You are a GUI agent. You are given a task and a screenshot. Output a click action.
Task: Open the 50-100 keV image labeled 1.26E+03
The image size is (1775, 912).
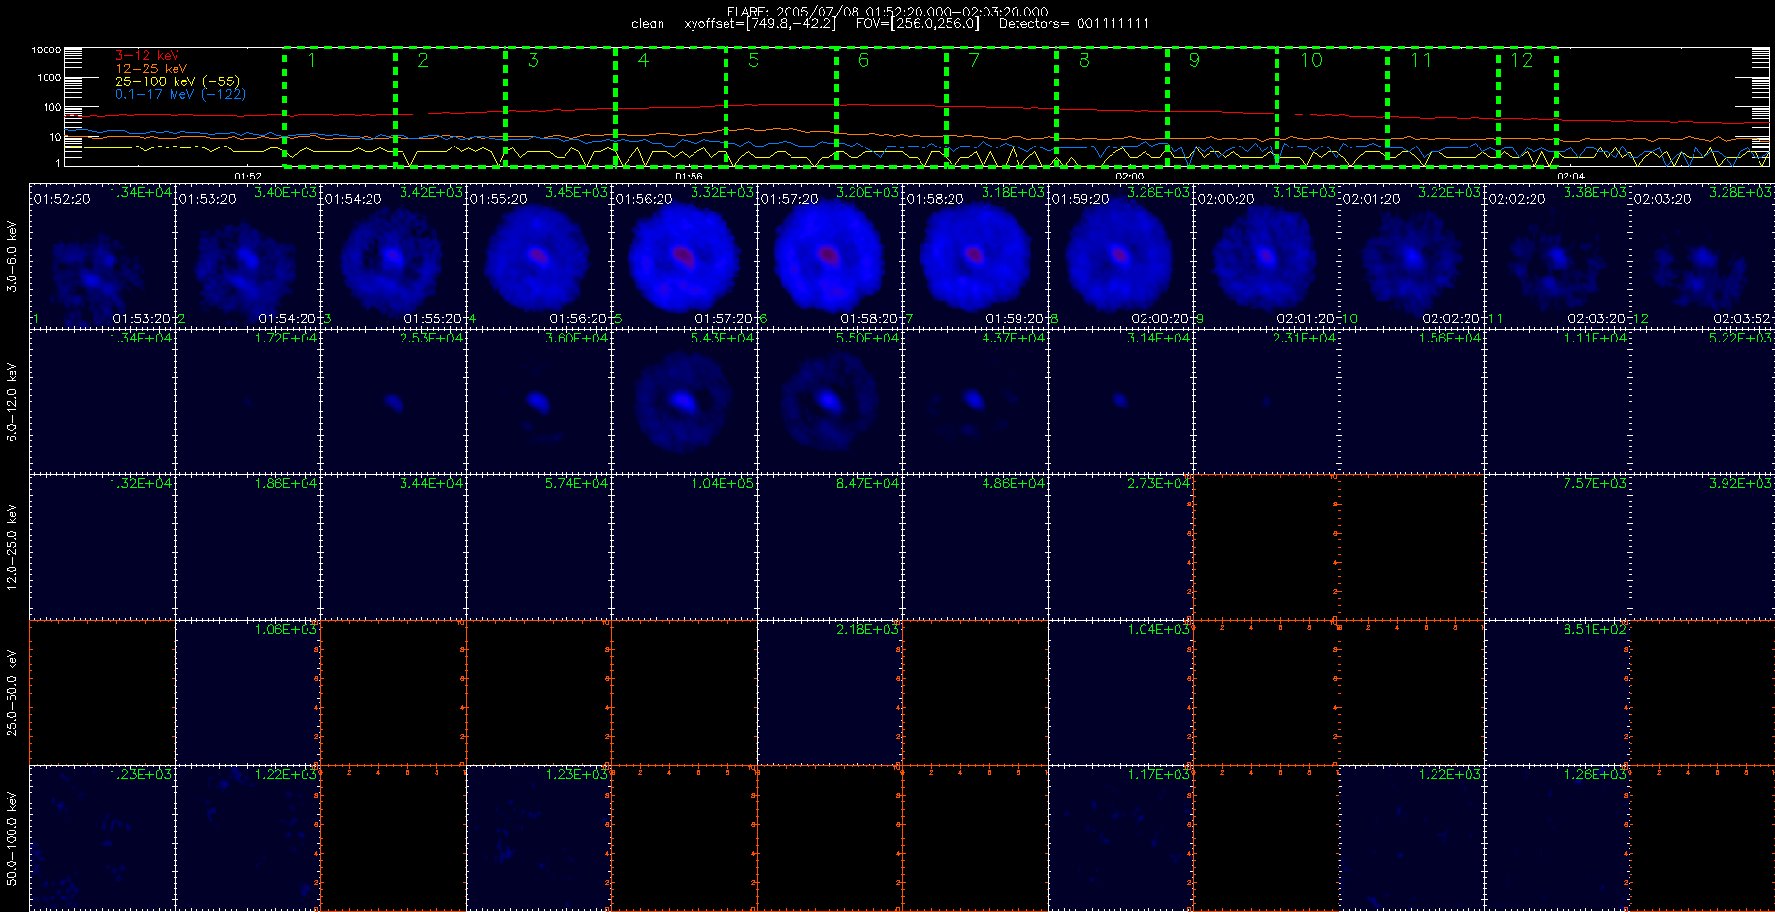1557,838
